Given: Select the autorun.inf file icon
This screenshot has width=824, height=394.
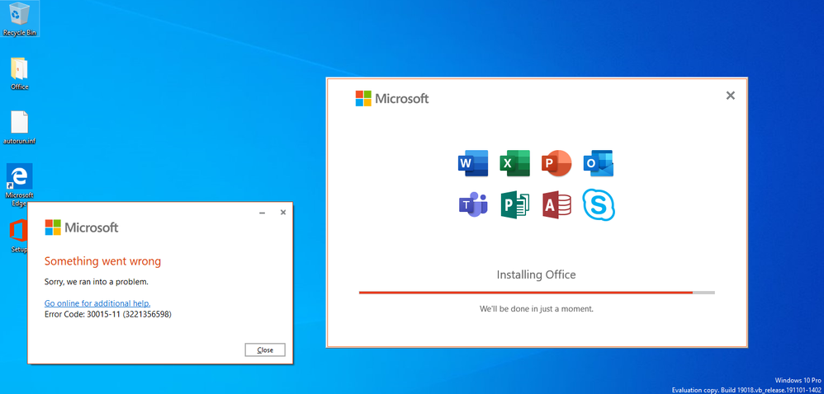Looking at the screenshot, I should click(x=20, y=128).
